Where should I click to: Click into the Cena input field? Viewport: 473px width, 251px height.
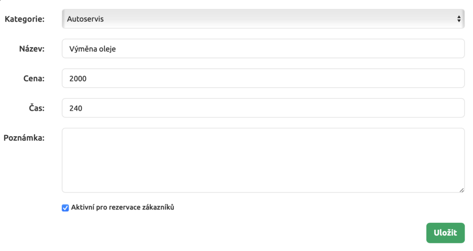coord(263,78)
